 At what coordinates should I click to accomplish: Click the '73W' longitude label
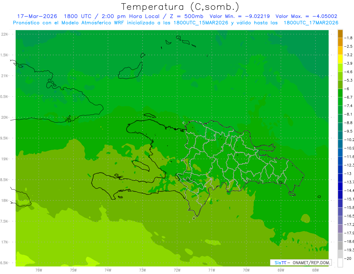click(142, 270)
